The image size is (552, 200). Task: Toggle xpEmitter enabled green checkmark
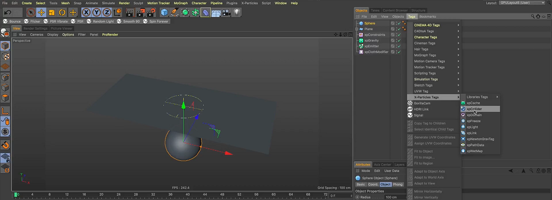[399, 46]
